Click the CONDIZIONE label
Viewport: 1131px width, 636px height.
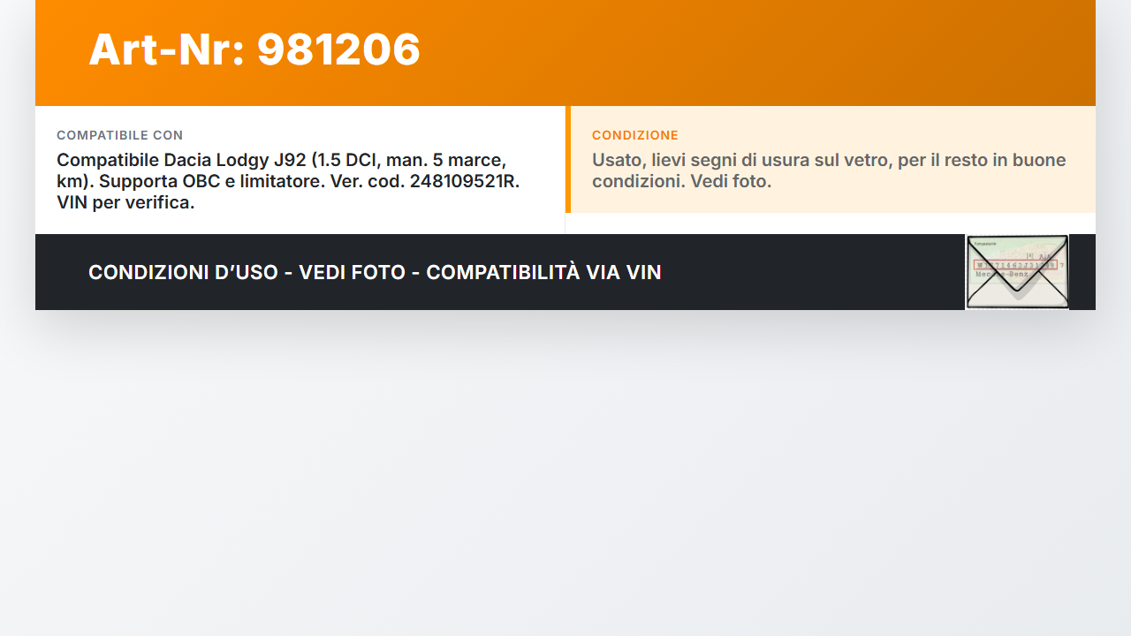click(x=635, y=135)
